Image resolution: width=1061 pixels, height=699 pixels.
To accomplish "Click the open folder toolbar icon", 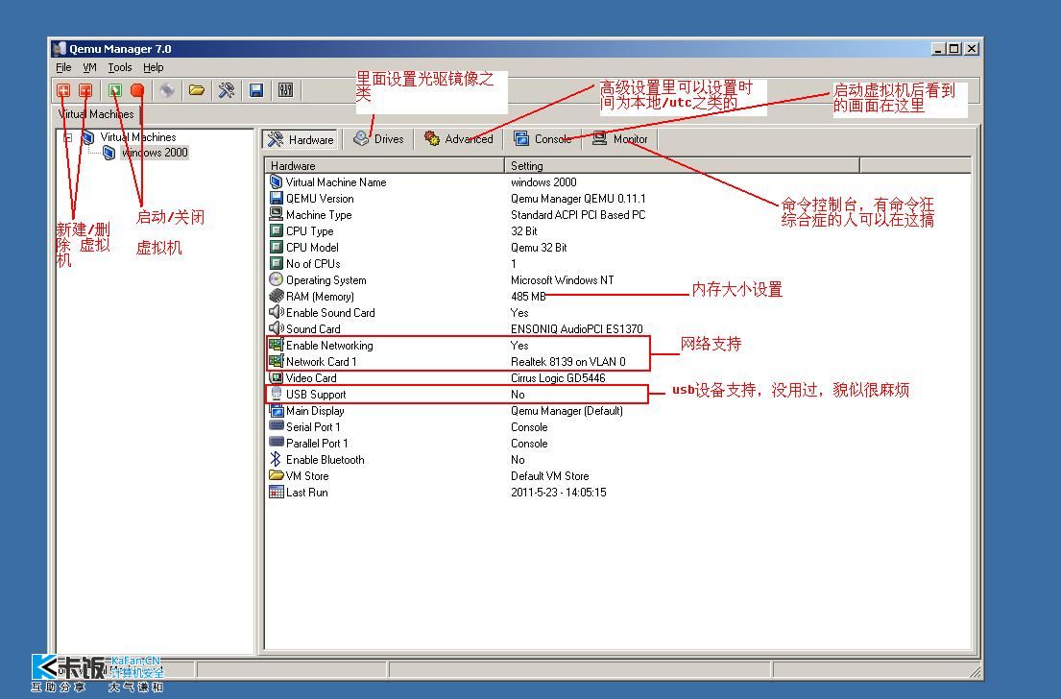I will pos(197,90).
